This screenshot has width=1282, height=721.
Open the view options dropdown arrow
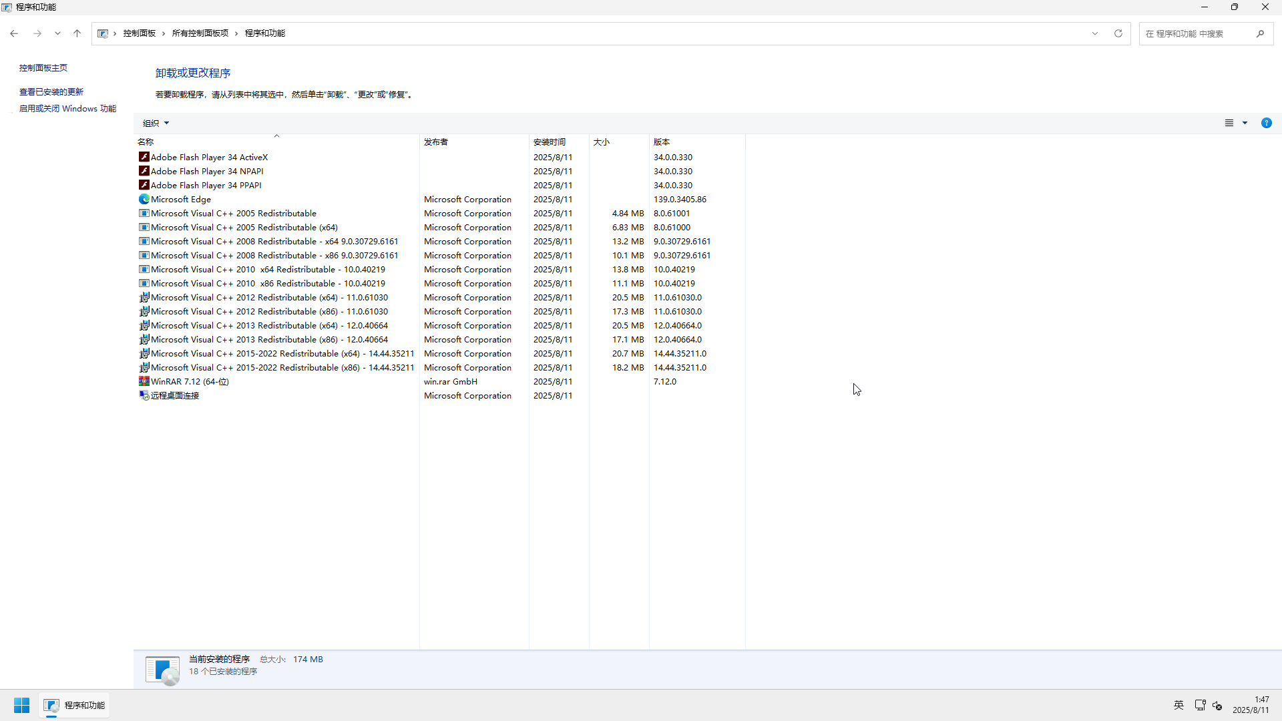point(1245,123)
